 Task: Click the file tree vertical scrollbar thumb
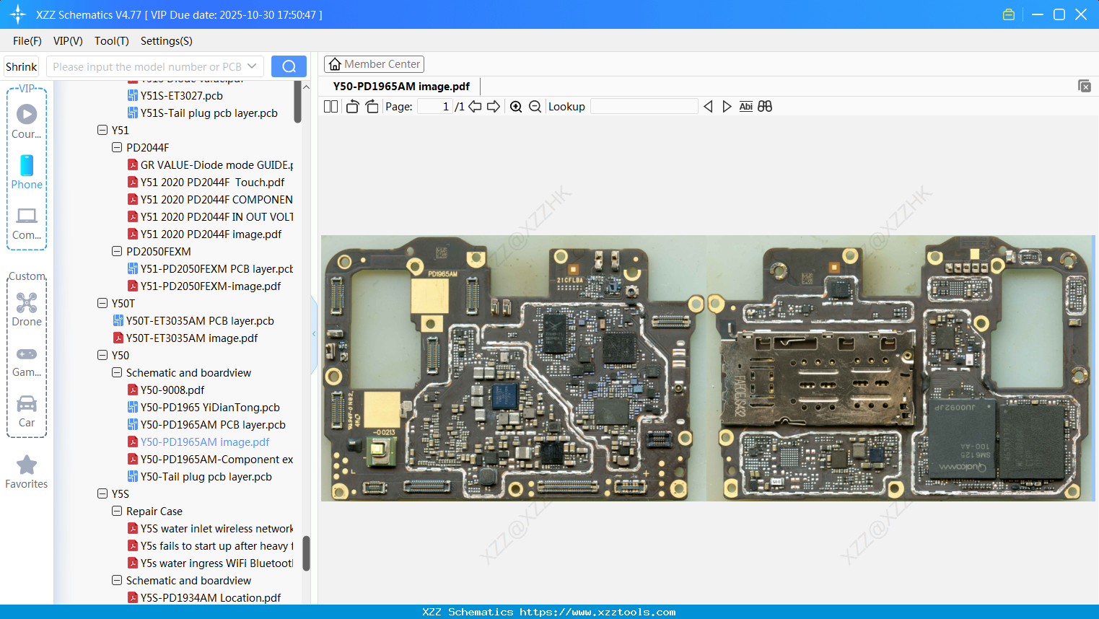pyautogui.click(x=306, y=553)
